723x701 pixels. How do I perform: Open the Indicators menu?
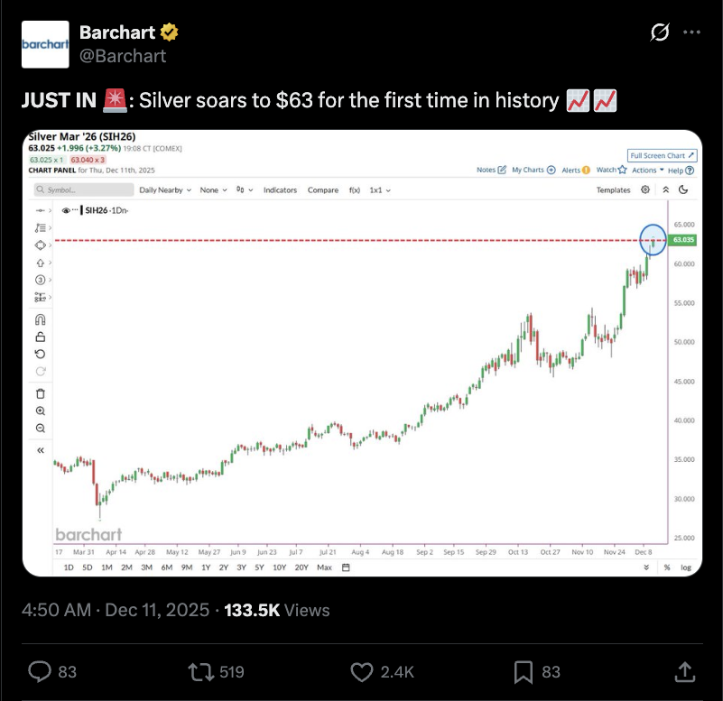[280, 190]
